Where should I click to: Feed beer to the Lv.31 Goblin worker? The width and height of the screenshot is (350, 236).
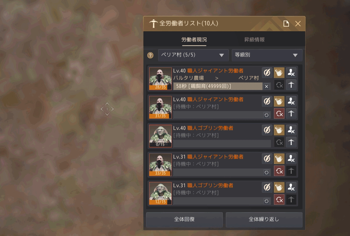point(279,188)
